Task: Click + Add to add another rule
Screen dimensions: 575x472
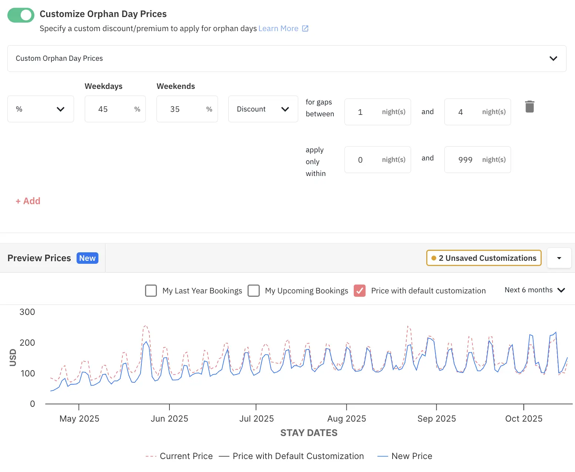Action: point(28,201)
